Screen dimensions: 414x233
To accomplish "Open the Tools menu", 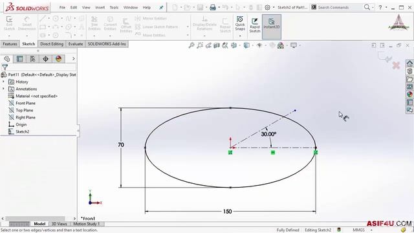I will click(x=114, y=7).
